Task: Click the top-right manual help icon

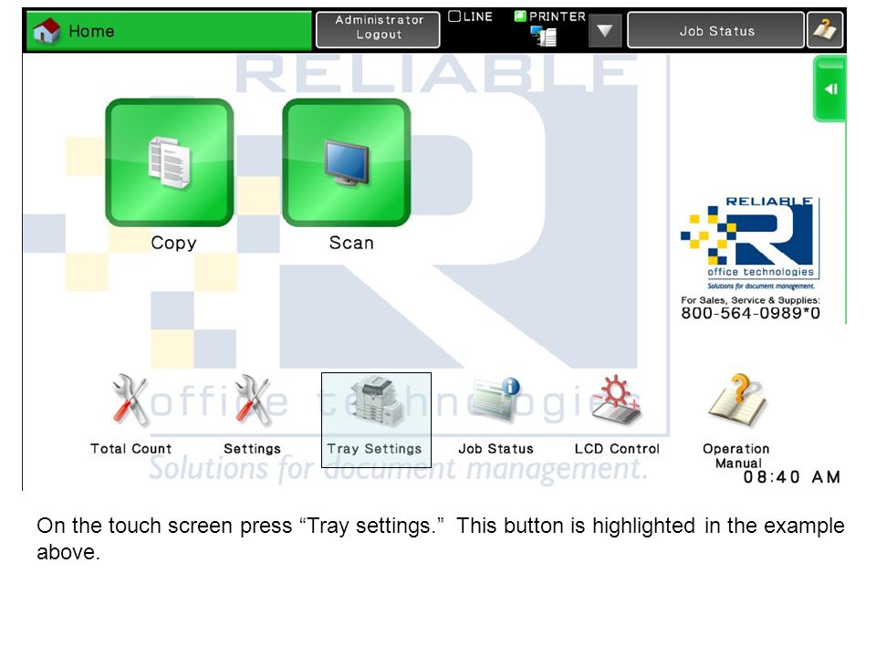Action: pos(825,29)
